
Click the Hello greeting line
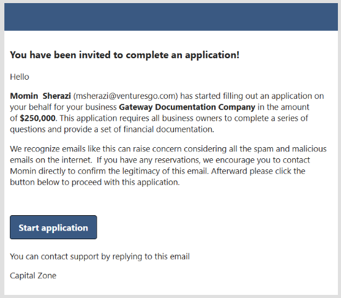tap(20, 77)
